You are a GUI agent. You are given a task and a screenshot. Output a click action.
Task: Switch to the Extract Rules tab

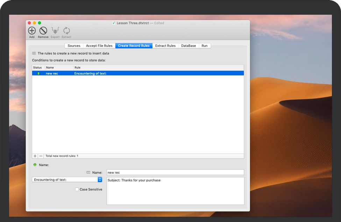pos(165,46)
